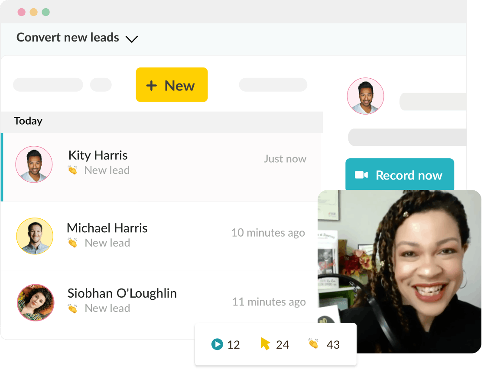Select the Siobhan O'Loughlin name
The image size is (484, 369).
(122, 293)
